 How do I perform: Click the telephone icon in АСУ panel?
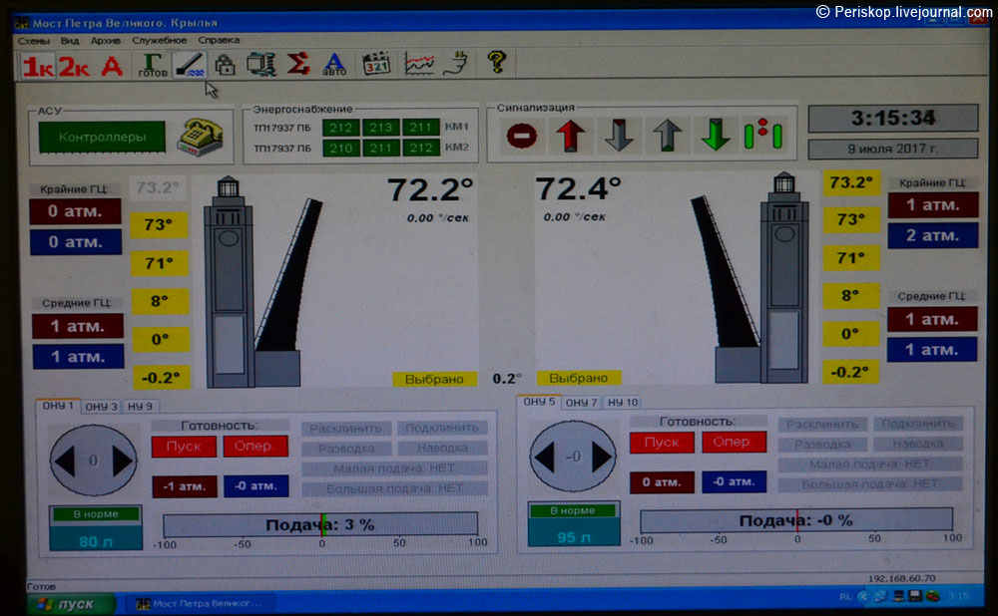point(200,136)
